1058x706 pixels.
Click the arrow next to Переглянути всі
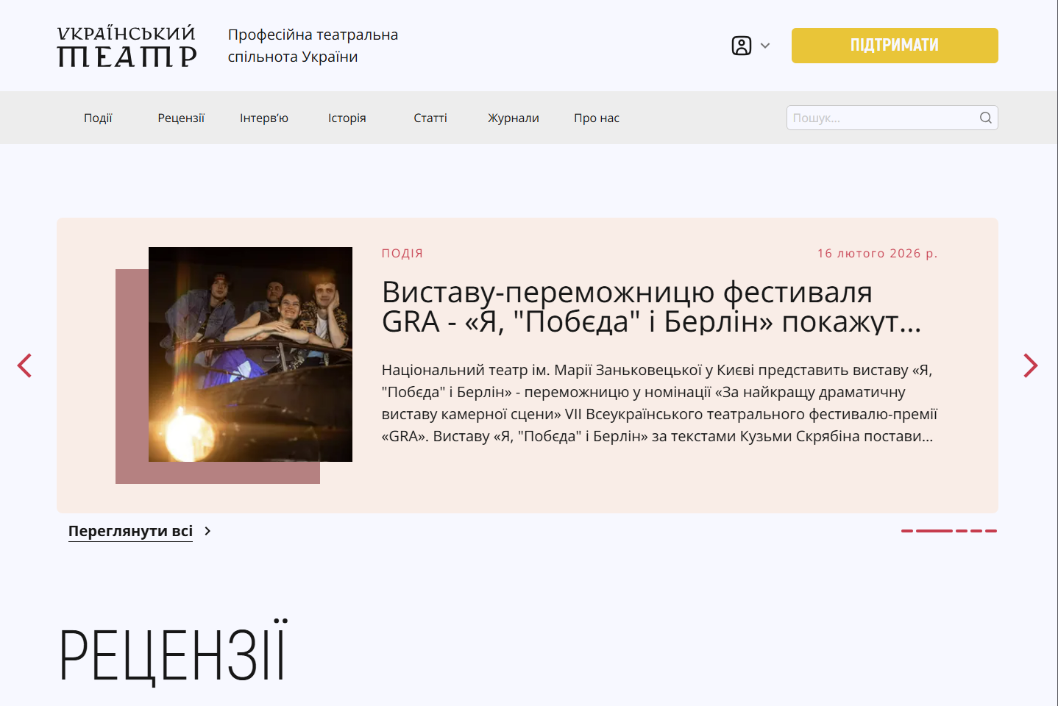pos(208,531)
